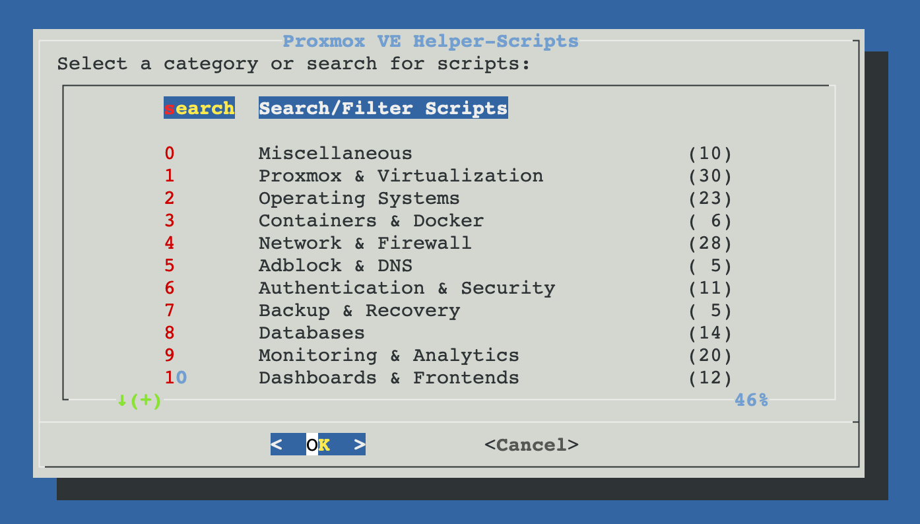Viewport: 920px width, 524px height.
Task: Open the Network & Firewall category
Action: click(365, 244)
